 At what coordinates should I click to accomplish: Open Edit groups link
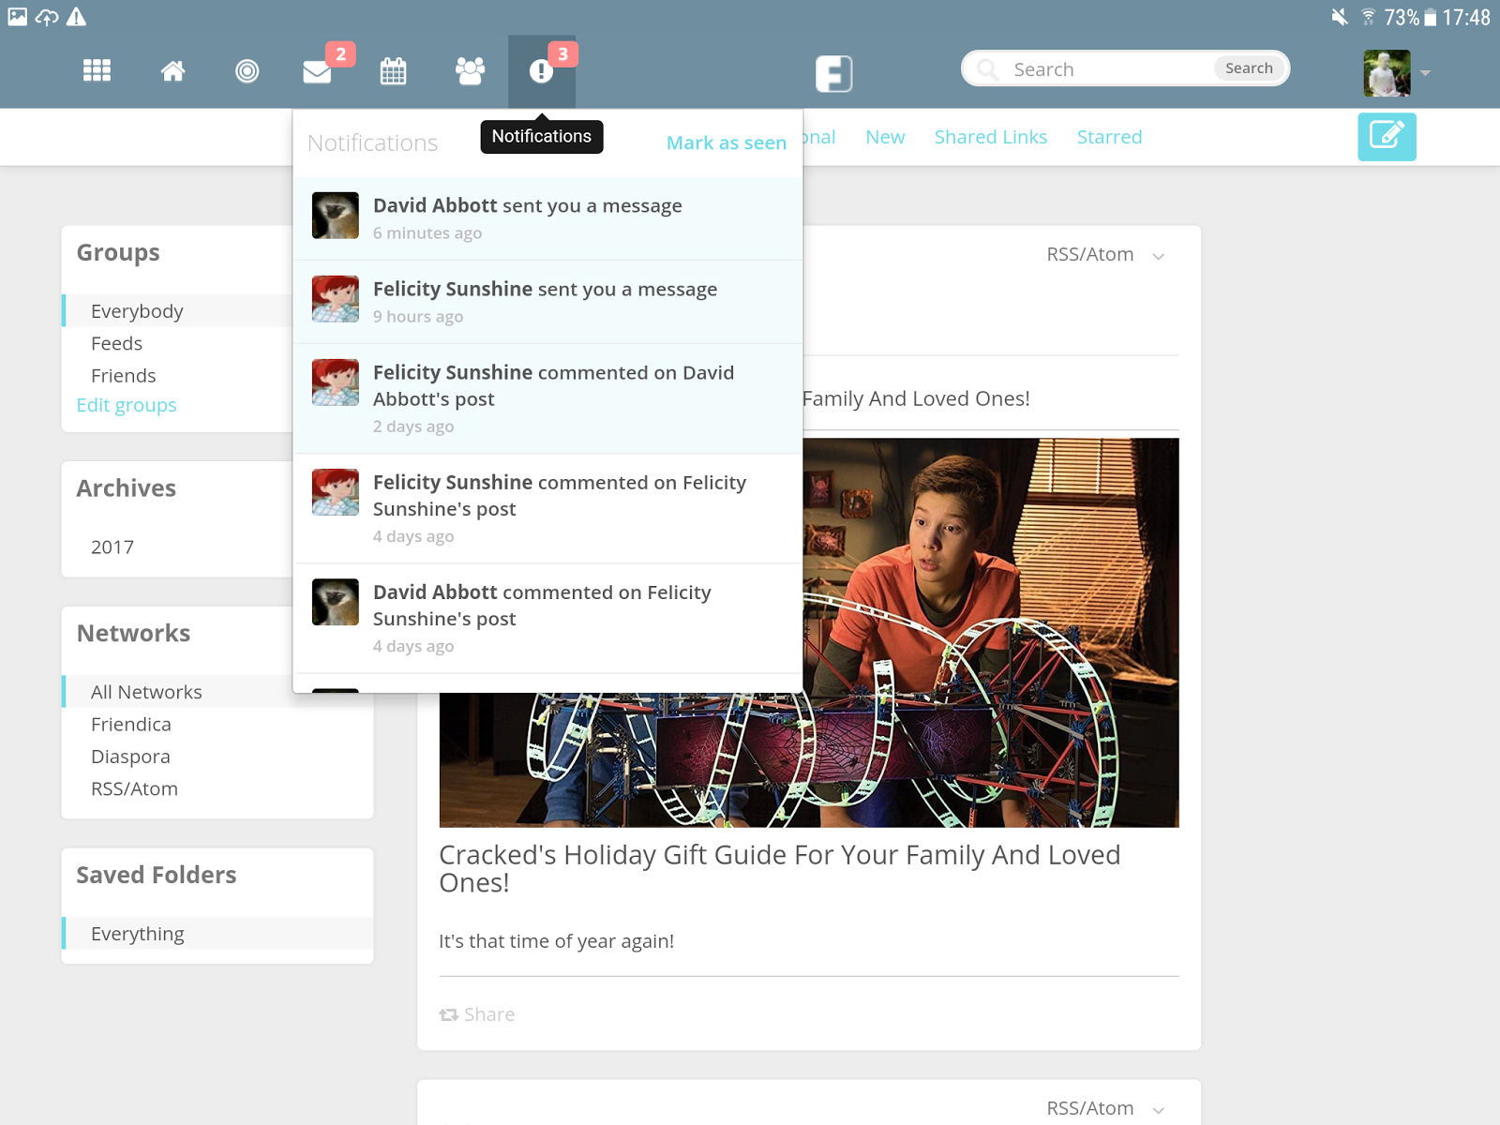pyautogui.click(x=126, y=405)
